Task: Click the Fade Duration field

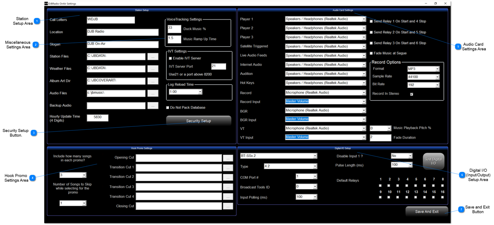Action: 380,137
